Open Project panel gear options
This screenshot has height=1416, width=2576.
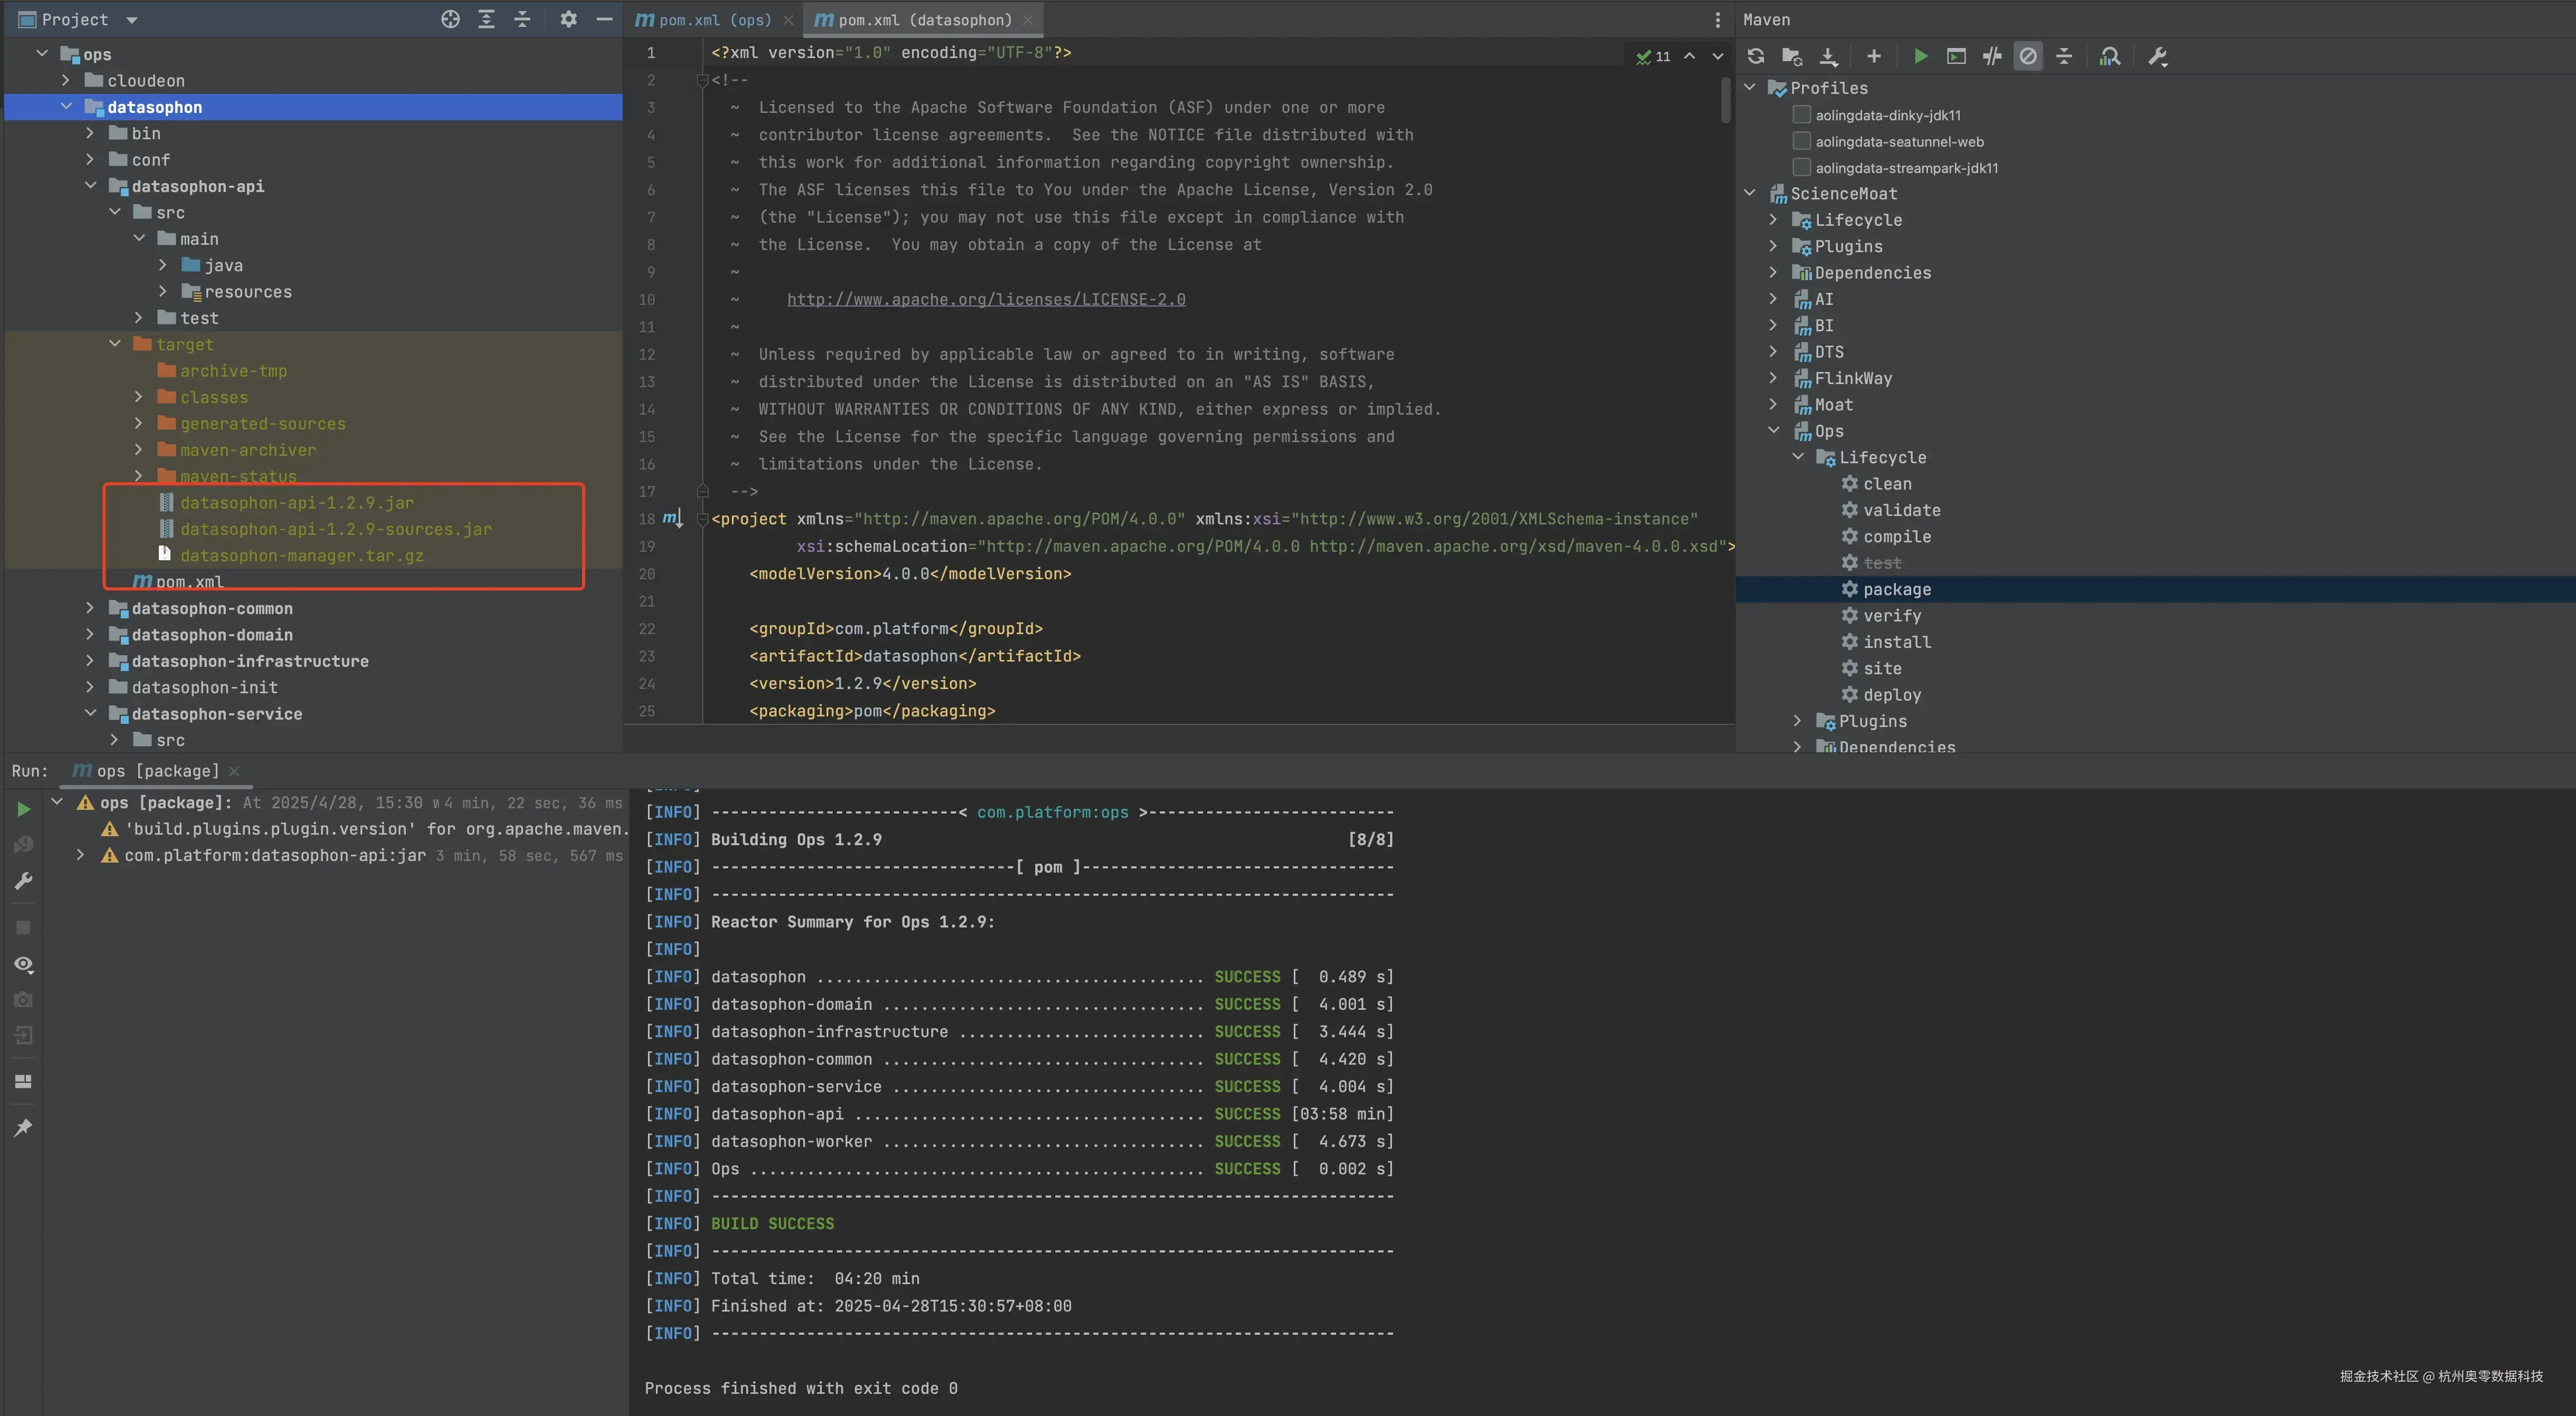click(x=568, y=19)
